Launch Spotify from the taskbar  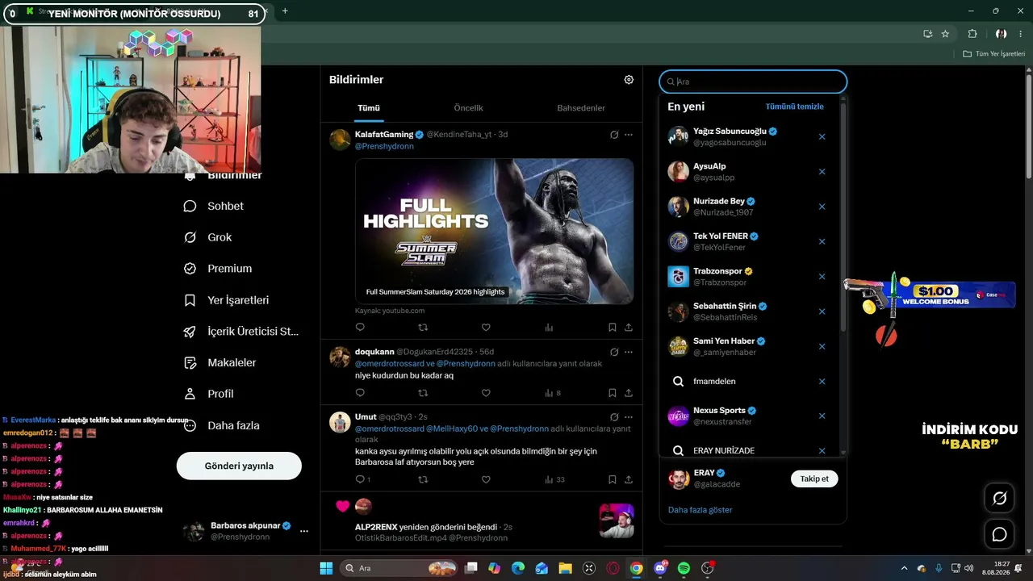684,568
